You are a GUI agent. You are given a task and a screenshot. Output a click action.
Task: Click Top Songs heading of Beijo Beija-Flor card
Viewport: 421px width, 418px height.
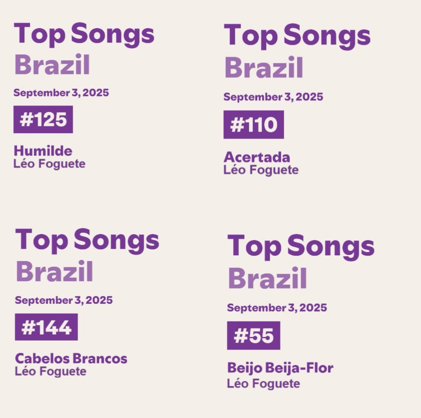[301, 246]
